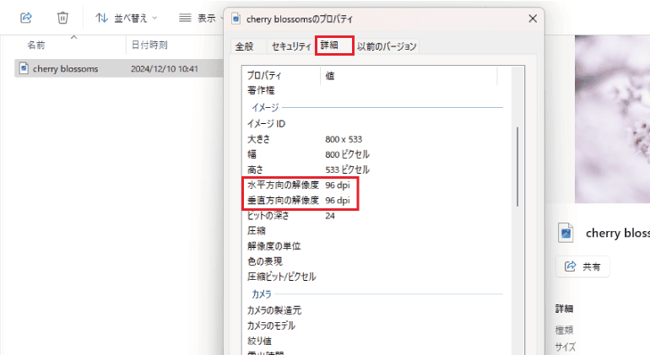Select the カメラの製造元 property row
The width and height of the screenshot is (650, 355).
(x=274, y=310)
